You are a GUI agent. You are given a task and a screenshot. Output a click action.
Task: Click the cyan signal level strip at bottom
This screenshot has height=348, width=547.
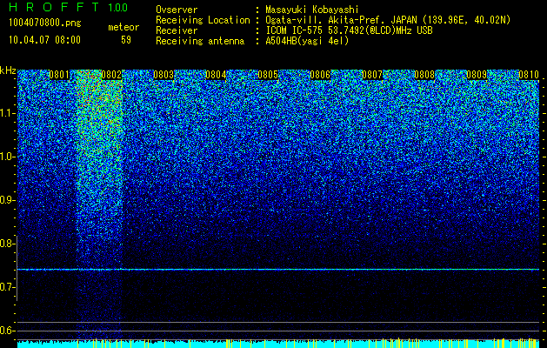point(278,344)
